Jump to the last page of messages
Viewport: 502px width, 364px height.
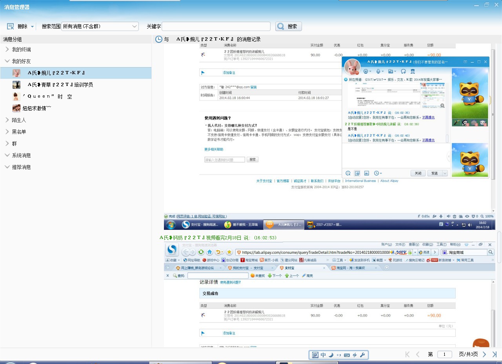click(495, 354)
